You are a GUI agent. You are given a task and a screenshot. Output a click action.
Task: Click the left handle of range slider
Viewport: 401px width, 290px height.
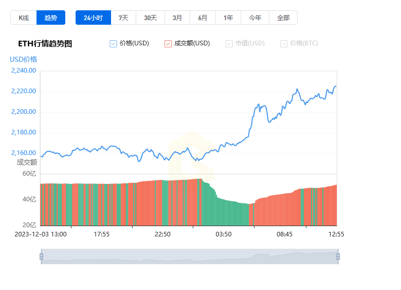click(x=42, y=257)
